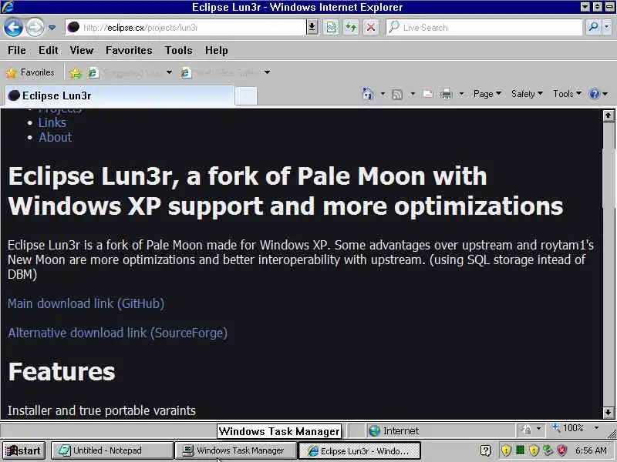Click the Print icon
The height and width of the screenshot is (462, 617).
447,94
